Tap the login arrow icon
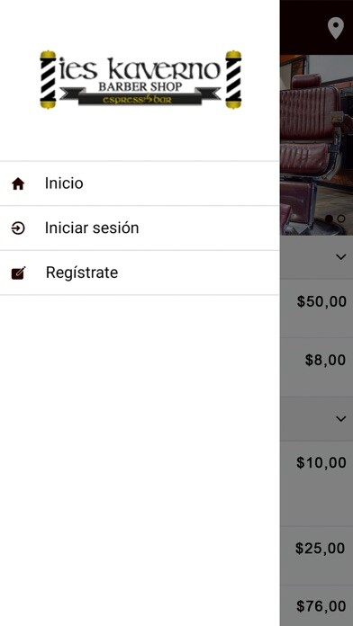Image resolution: width=353 pixels, height=626 pixels. 18,228
